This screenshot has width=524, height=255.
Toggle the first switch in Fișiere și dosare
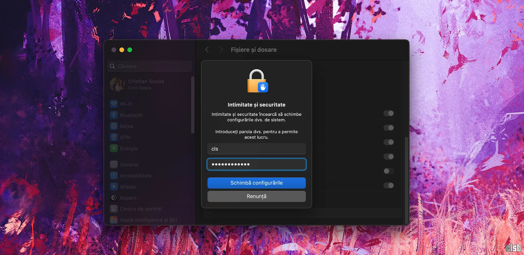[389, 113]
